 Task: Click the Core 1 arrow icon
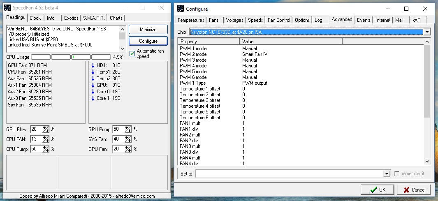93,98
